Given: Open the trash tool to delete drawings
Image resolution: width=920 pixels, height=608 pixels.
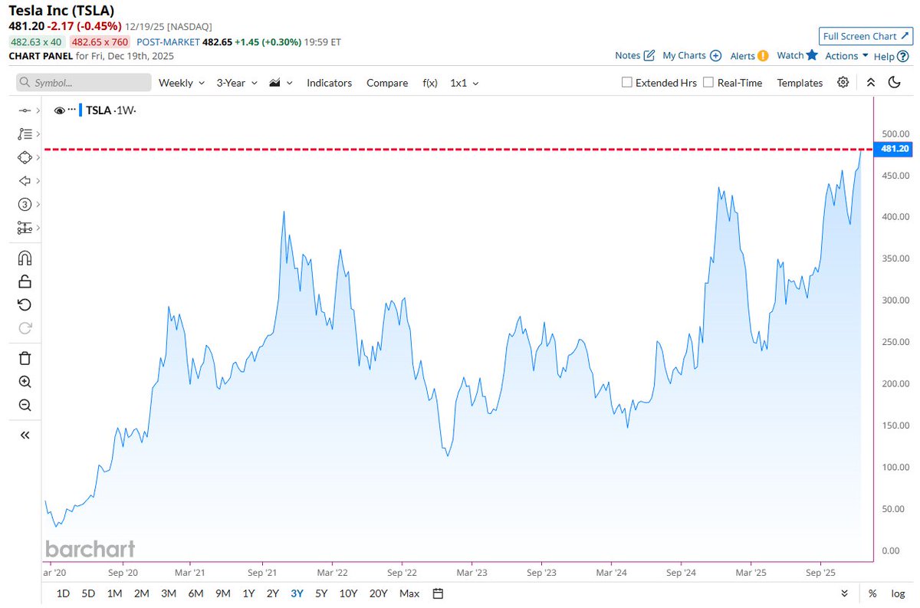Looking at the screenshot, I should pos(25,358).
